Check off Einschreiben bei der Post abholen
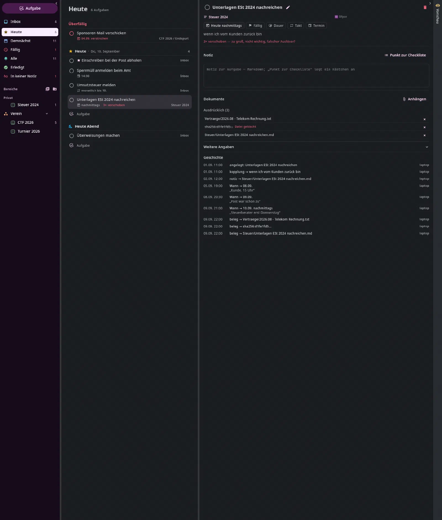Screen dimensions: 442x520 pyautogui.click(x=72, y=61)
